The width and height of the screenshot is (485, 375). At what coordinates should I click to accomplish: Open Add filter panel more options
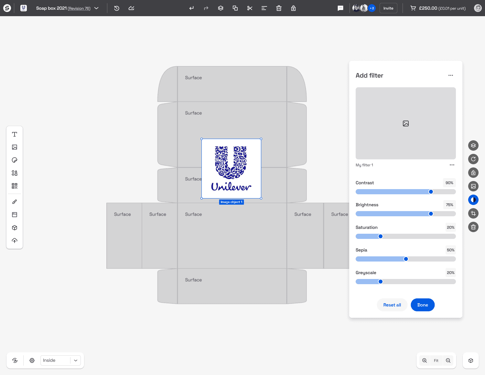451,75
